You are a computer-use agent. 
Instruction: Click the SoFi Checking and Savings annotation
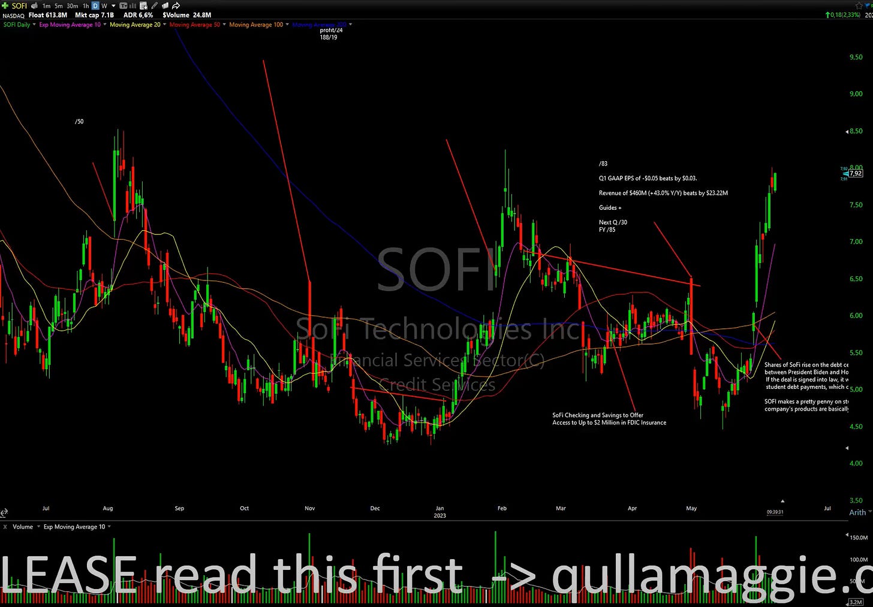click(609, 419)
